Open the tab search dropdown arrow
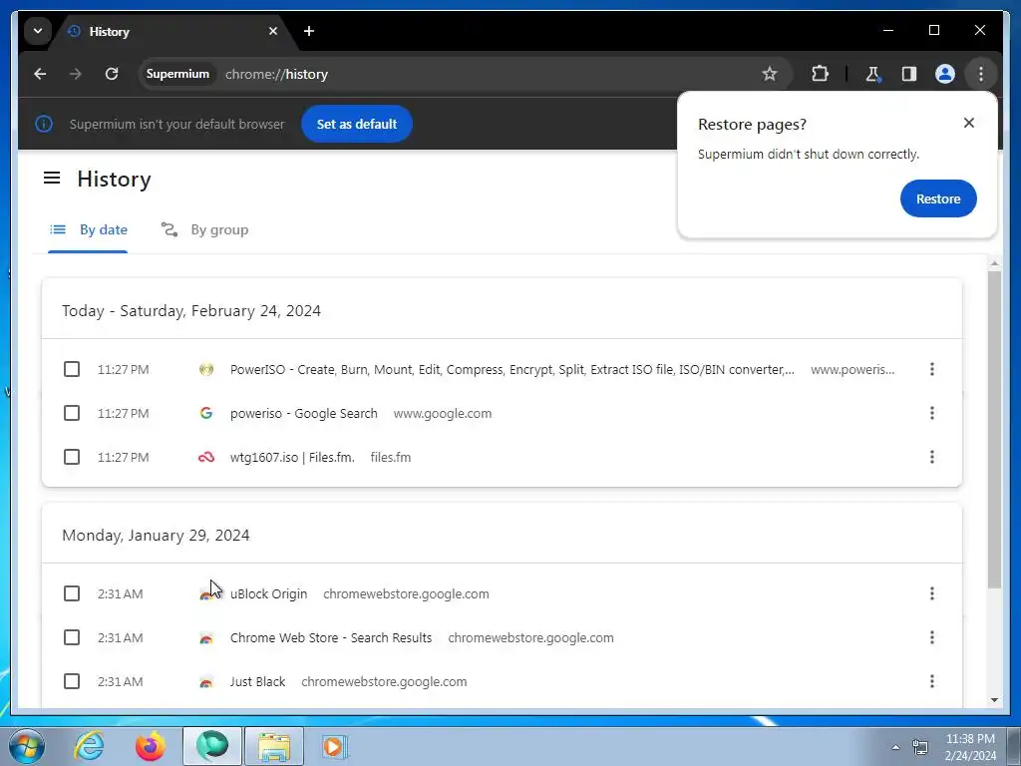The image size is (1021, 766). [38, 31]
